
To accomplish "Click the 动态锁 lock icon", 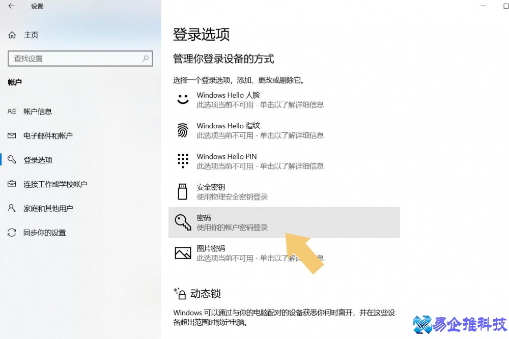I will tap(182, 293).
